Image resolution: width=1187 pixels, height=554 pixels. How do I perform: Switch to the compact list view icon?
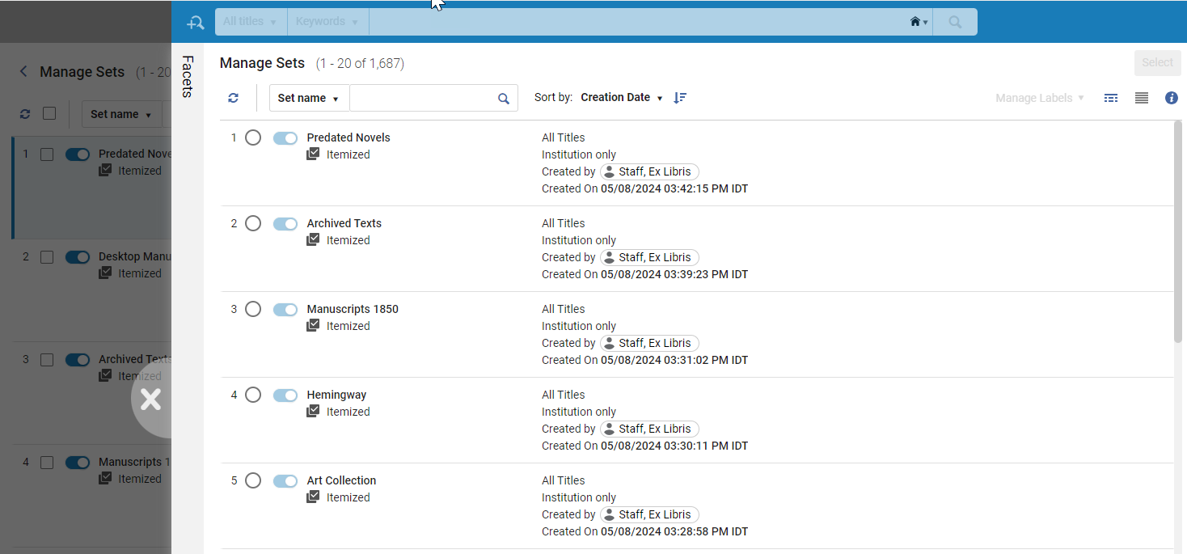[1142, 98]
